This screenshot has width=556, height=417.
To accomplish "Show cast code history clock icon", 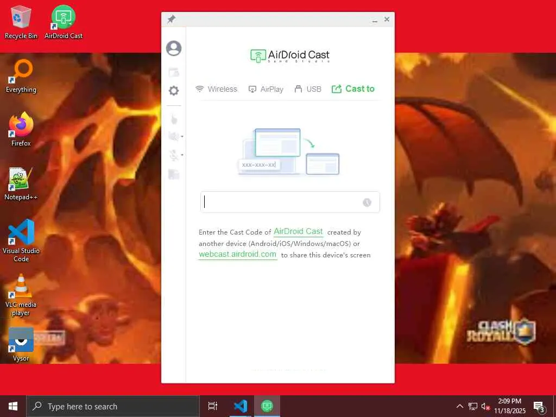I will coord(367,203).
